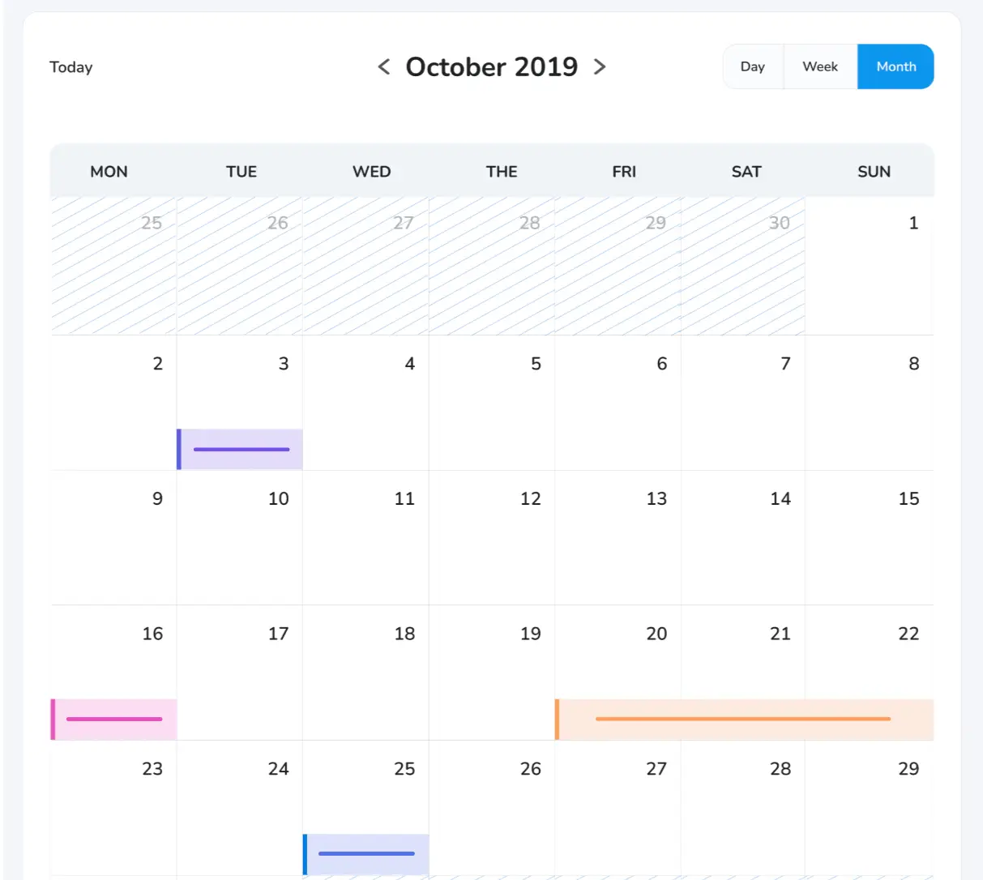Switch to Week view
The width and height of the screenshot is (983, 880).
[x=819, y=66]
